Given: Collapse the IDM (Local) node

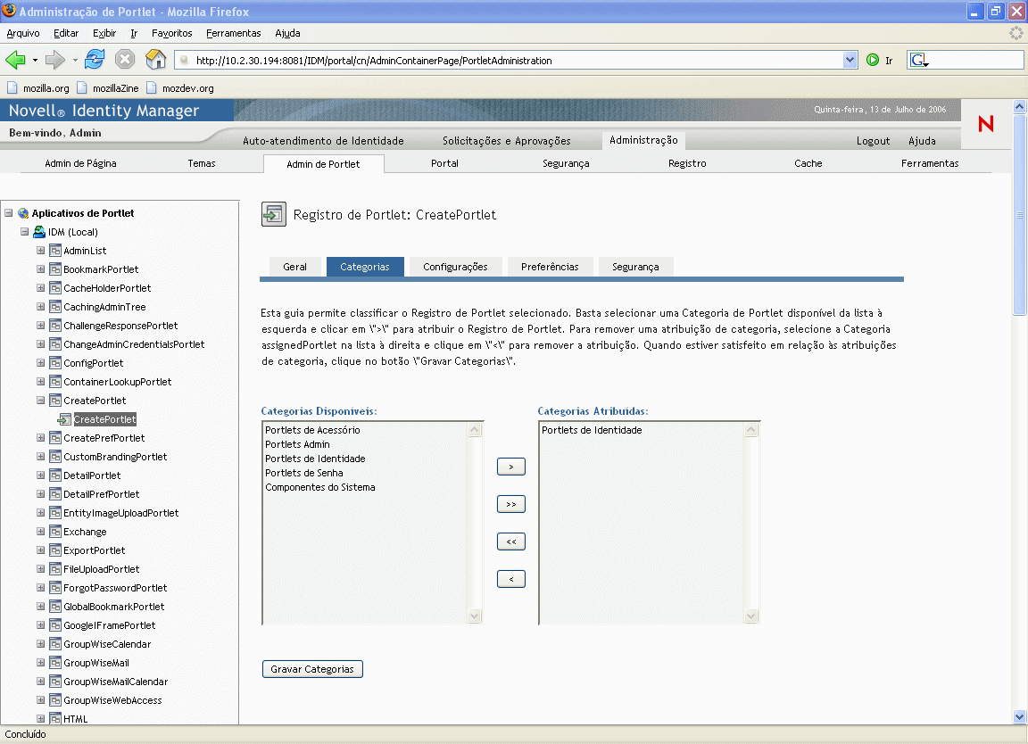Looking at the screenshot, I should [25, 232].
